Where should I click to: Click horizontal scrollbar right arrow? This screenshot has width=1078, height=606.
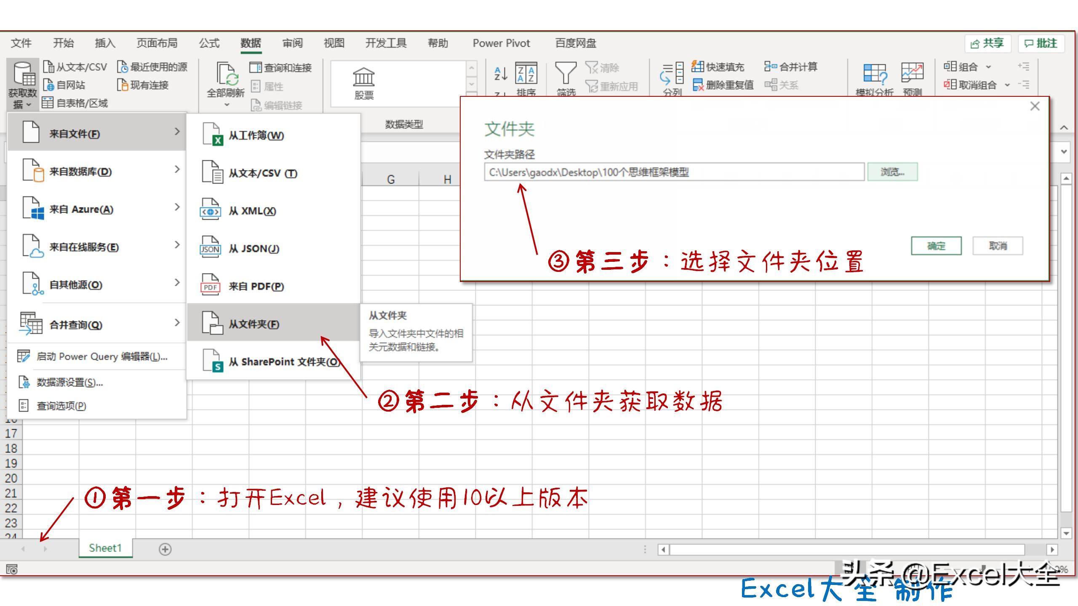[1052, 549]
